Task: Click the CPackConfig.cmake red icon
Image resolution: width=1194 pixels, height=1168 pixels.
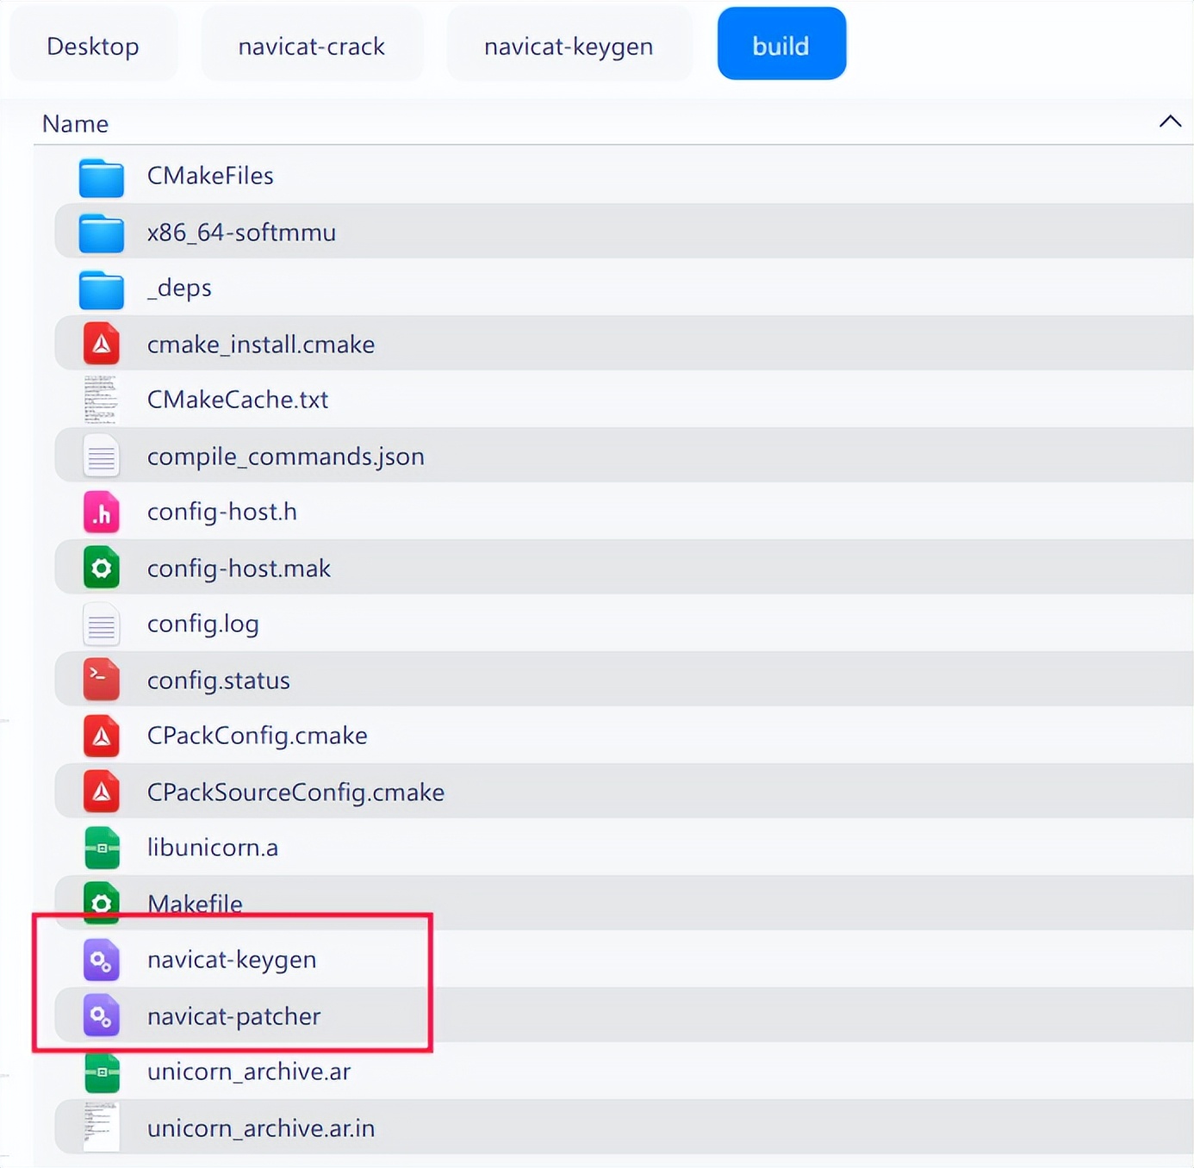Action: (x=101, y=736)
